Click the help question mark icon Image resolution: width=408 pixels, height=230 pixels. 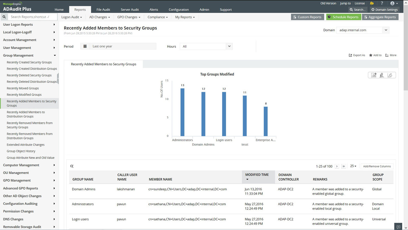(382, 3)
